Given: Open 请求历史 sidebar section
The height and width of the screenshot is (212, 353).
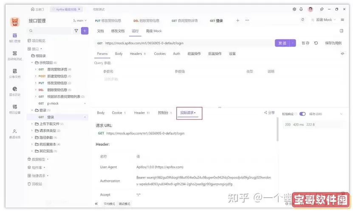Looking at the screenshot, I should (14, 91).
